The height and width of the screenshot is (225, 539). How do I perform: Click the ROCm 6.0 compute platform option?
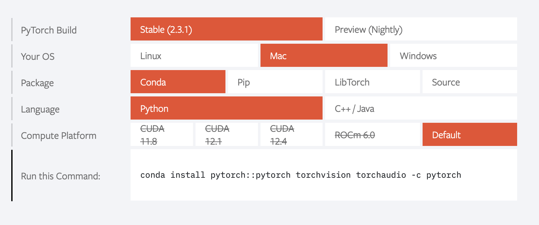click(x=372, y=134)
